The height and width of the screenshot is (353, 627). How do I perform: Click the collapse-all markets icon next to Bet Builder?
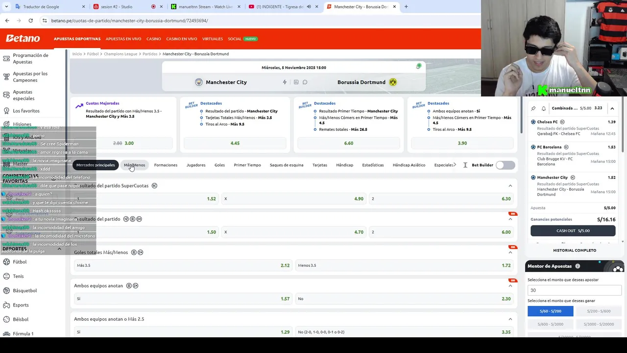point(465,165)
